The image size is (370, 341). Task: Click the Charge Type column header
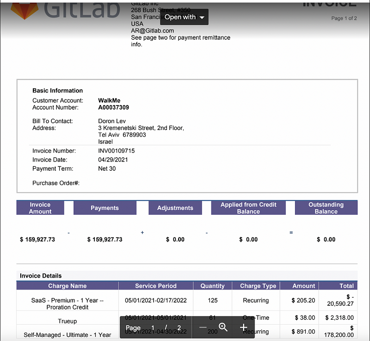256,286
